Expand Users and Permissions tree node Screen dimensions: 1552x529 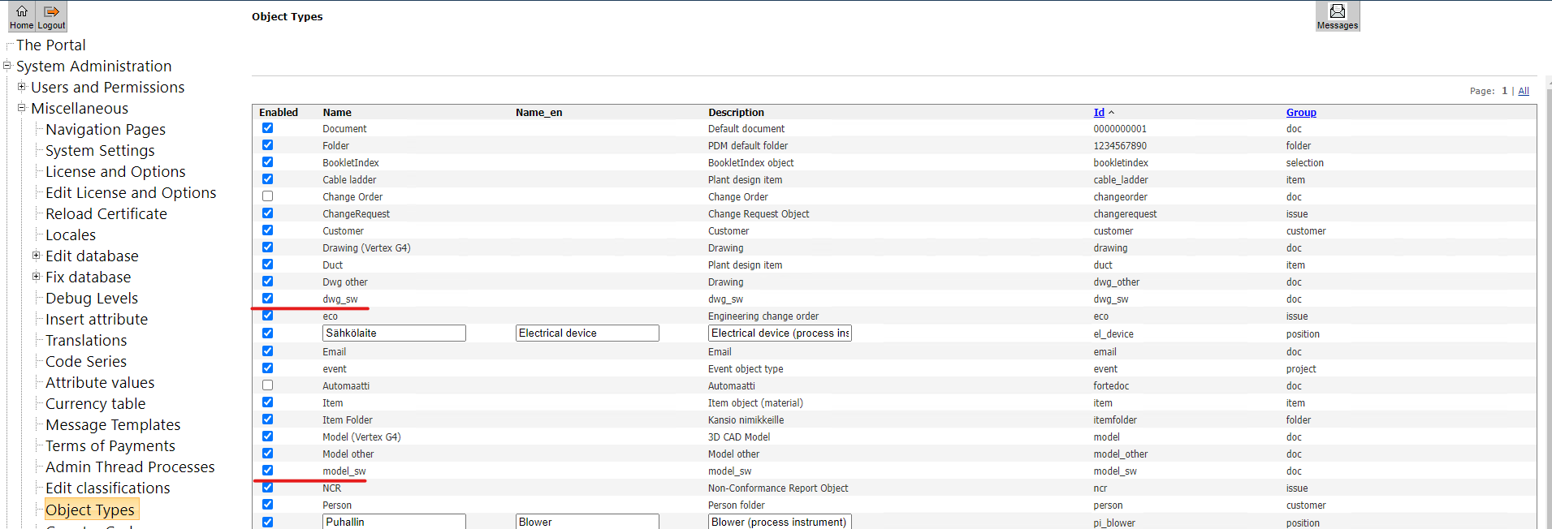(22, 87)
